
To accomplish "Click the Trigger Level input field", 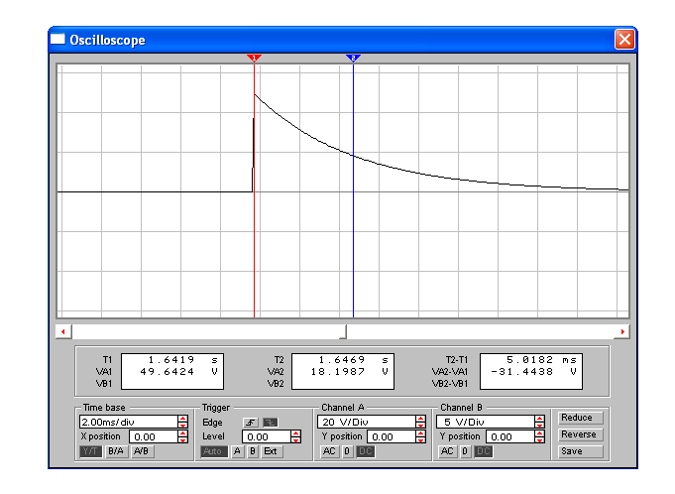I will pos(267,436).
